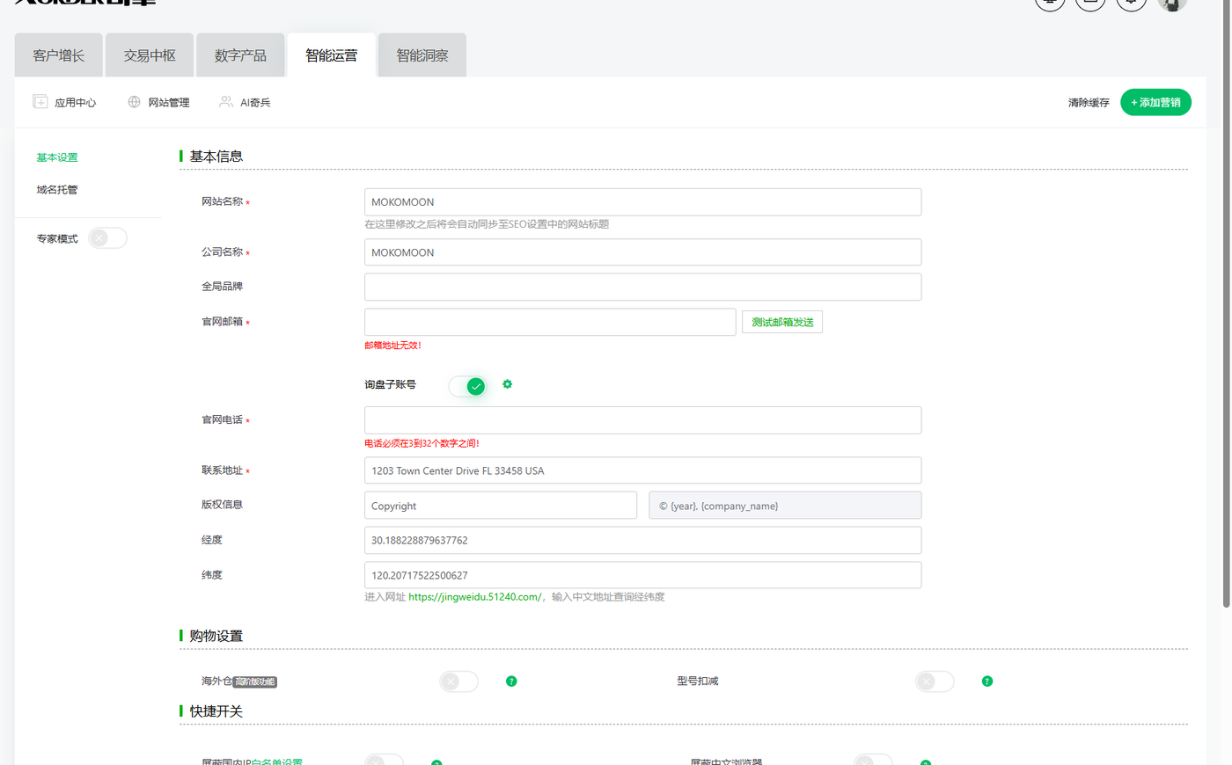Open green gear settings beside 询盘子账号
Screen dimensions: 1232x765
tap(507, 384)
